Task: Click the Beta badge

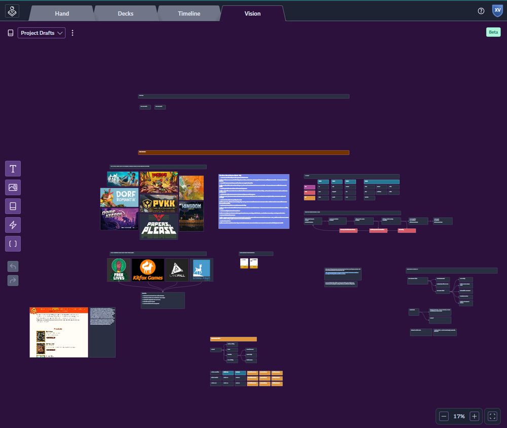Action: tap(493, 32)
